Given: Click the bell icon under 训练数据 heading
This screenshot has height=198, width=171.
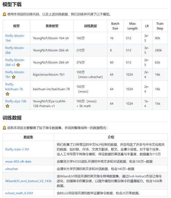Looking at the screenshot, I should coord(5,128).
